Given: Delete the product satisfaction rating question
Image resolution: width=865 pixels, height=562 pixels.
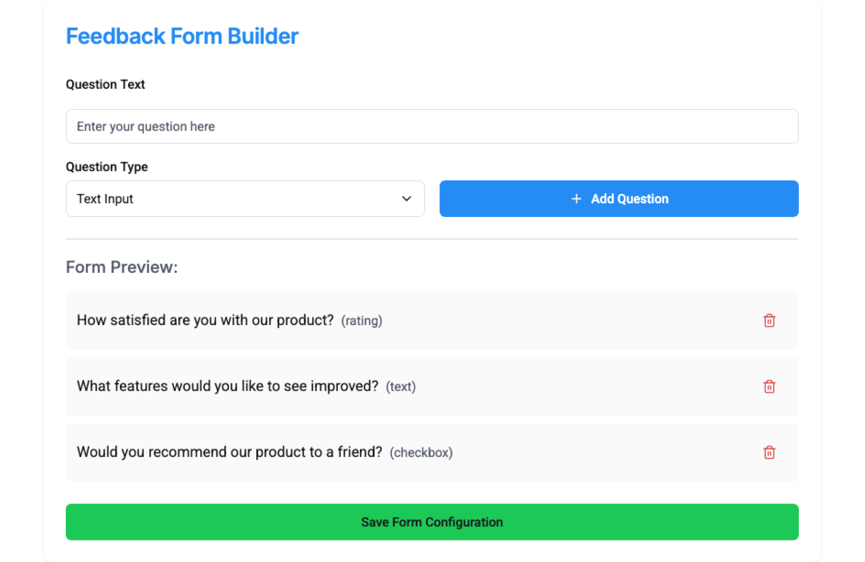Looking at the screenshot, I should click(x=769, y=321).
